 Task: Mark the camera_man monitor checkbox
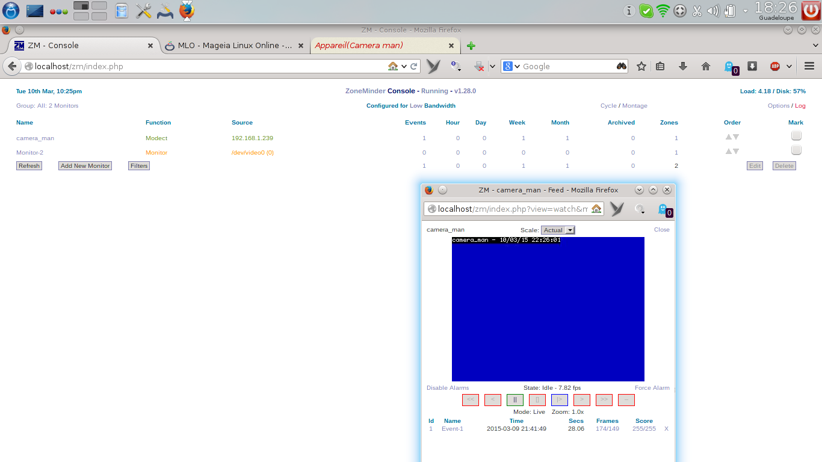[x=796, y=136]
